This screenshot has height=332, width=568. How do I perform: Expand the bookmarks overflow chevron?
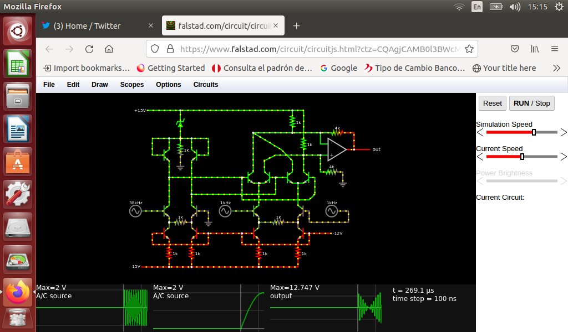click(x=557, y=68)
